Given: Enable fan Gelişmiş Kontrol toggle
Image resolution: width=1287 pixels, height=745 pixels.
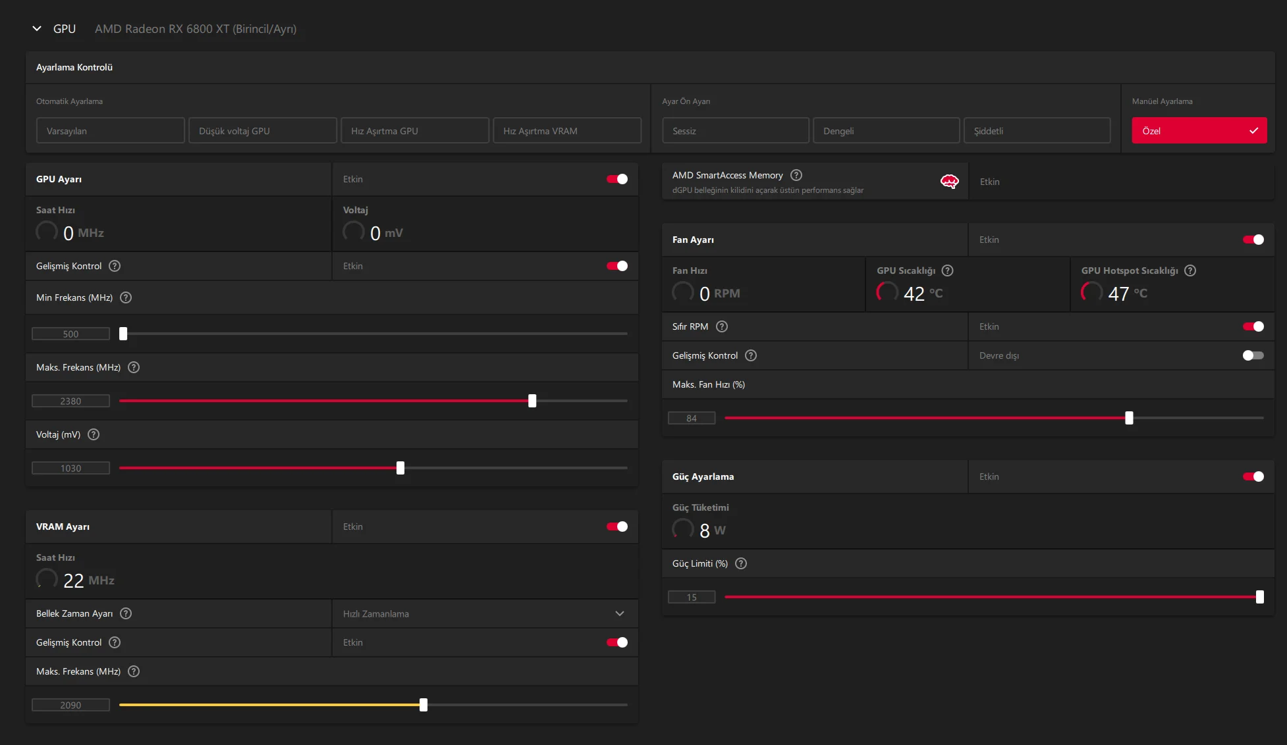Looking at the screenshot, I should pyautogui.click(x=1253, y=355).
